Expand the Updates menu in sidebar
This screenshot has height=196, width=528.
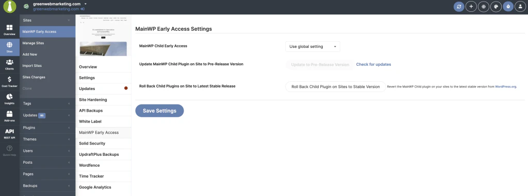click(47, 115)
